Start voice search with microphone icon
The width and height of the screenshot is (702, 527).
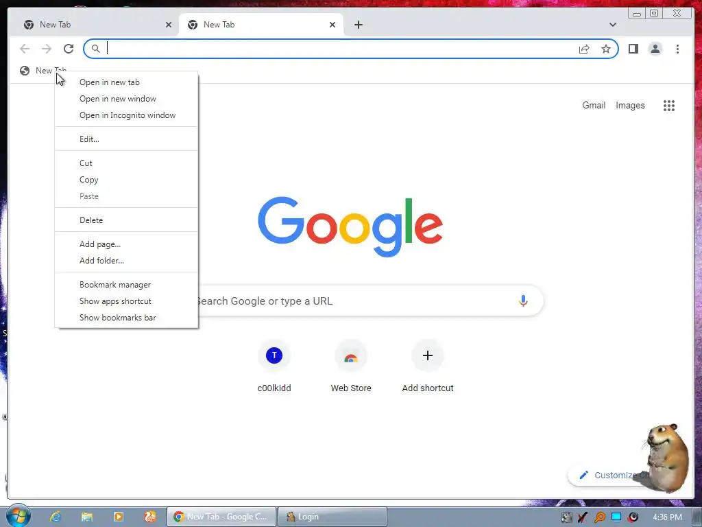(523, 301)
